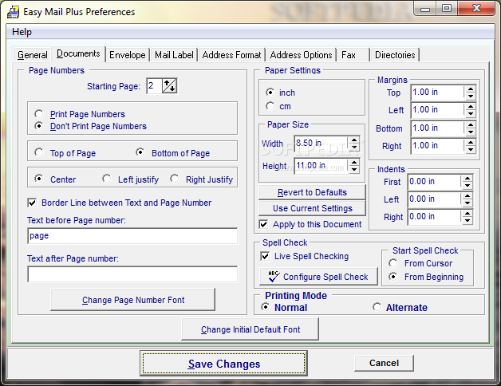Image resolution: width=501 pixels, height=386 pixels.
Task: Decrease the paper Height value
Action: pyautogui.click(x=354, y=169)
